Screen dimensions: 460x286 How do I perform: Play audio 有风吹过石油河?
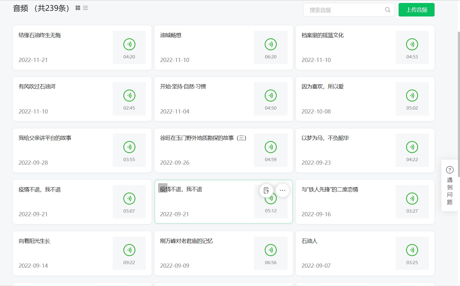pyautogui.click(x=129, y=96)
